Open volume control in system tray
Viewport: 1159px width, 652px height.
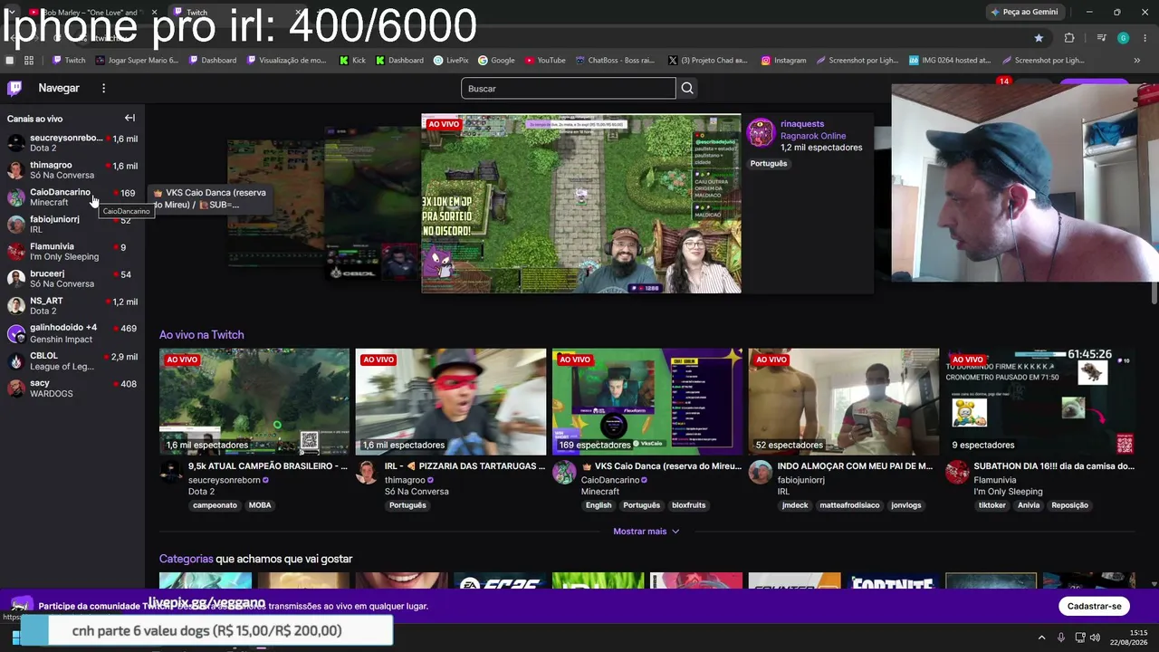1096,638
